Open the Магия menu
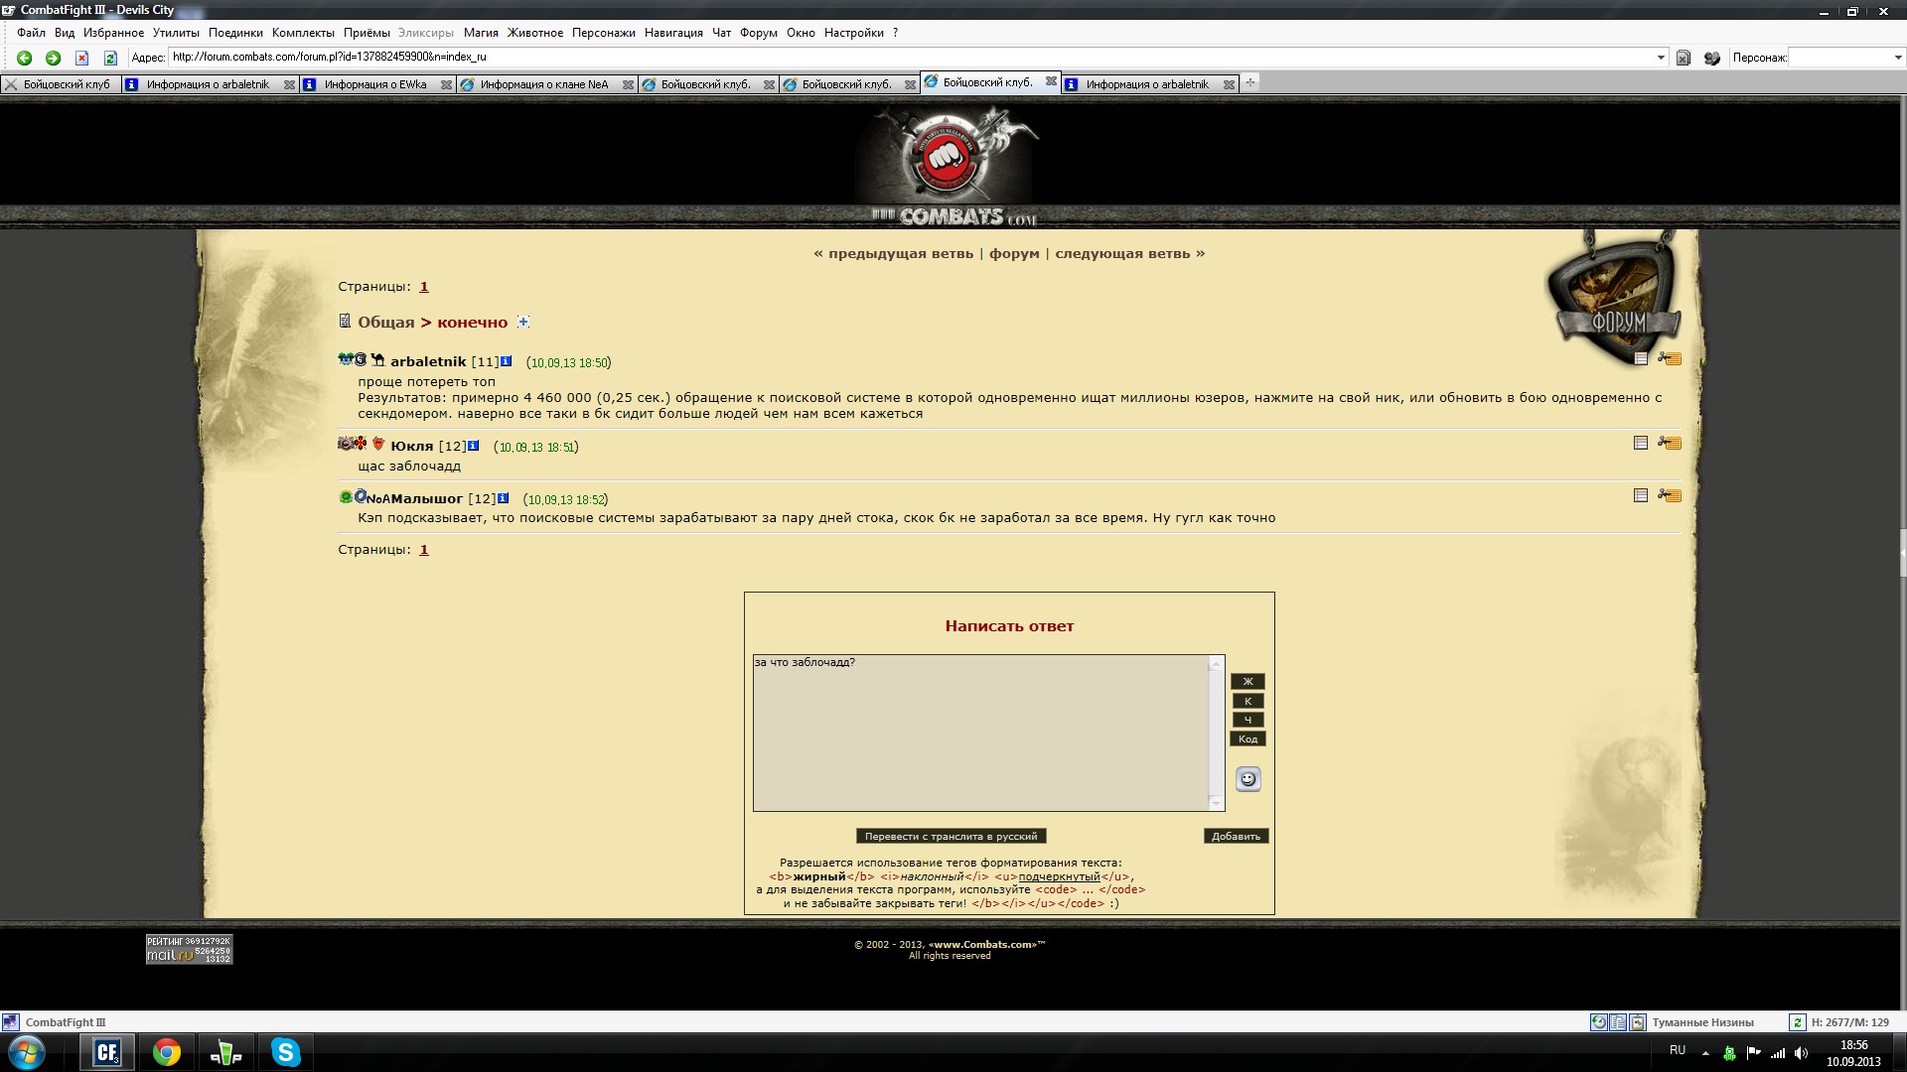This screenshot has width=1907, height=1072. pyautogui.click(x=481, y=33)
